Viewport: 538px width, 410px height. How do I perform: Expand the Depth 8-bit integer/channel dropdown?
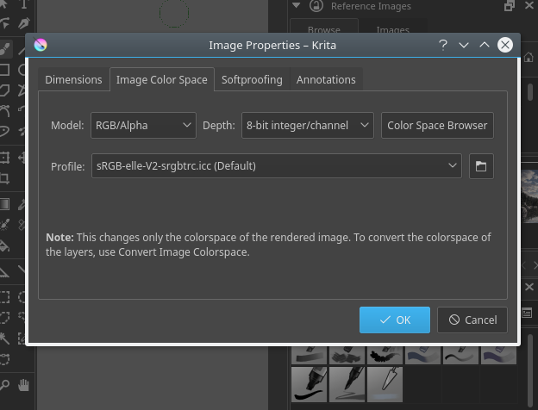tap(308, 126)
